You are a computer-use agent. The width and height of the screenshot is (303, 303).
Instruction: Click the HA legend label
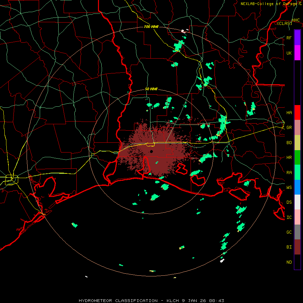(x=289, y=113)
